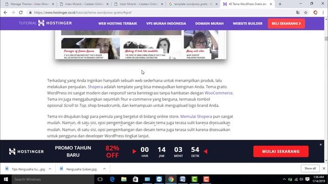Click the page vertical scrollbar thumb
The width and height of the screenshot is (328, 184).
326,39
